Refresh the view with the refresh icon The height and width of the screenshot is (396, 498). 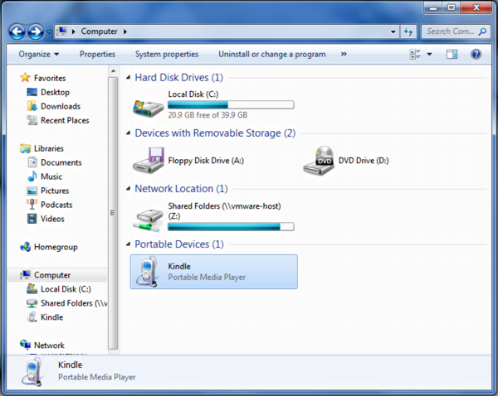click(x=408, y=31)
